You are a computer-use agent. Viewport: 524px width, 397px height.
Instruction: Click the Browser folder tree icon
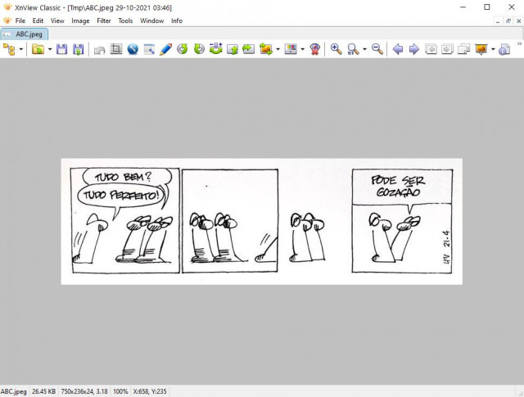point(9,49)
